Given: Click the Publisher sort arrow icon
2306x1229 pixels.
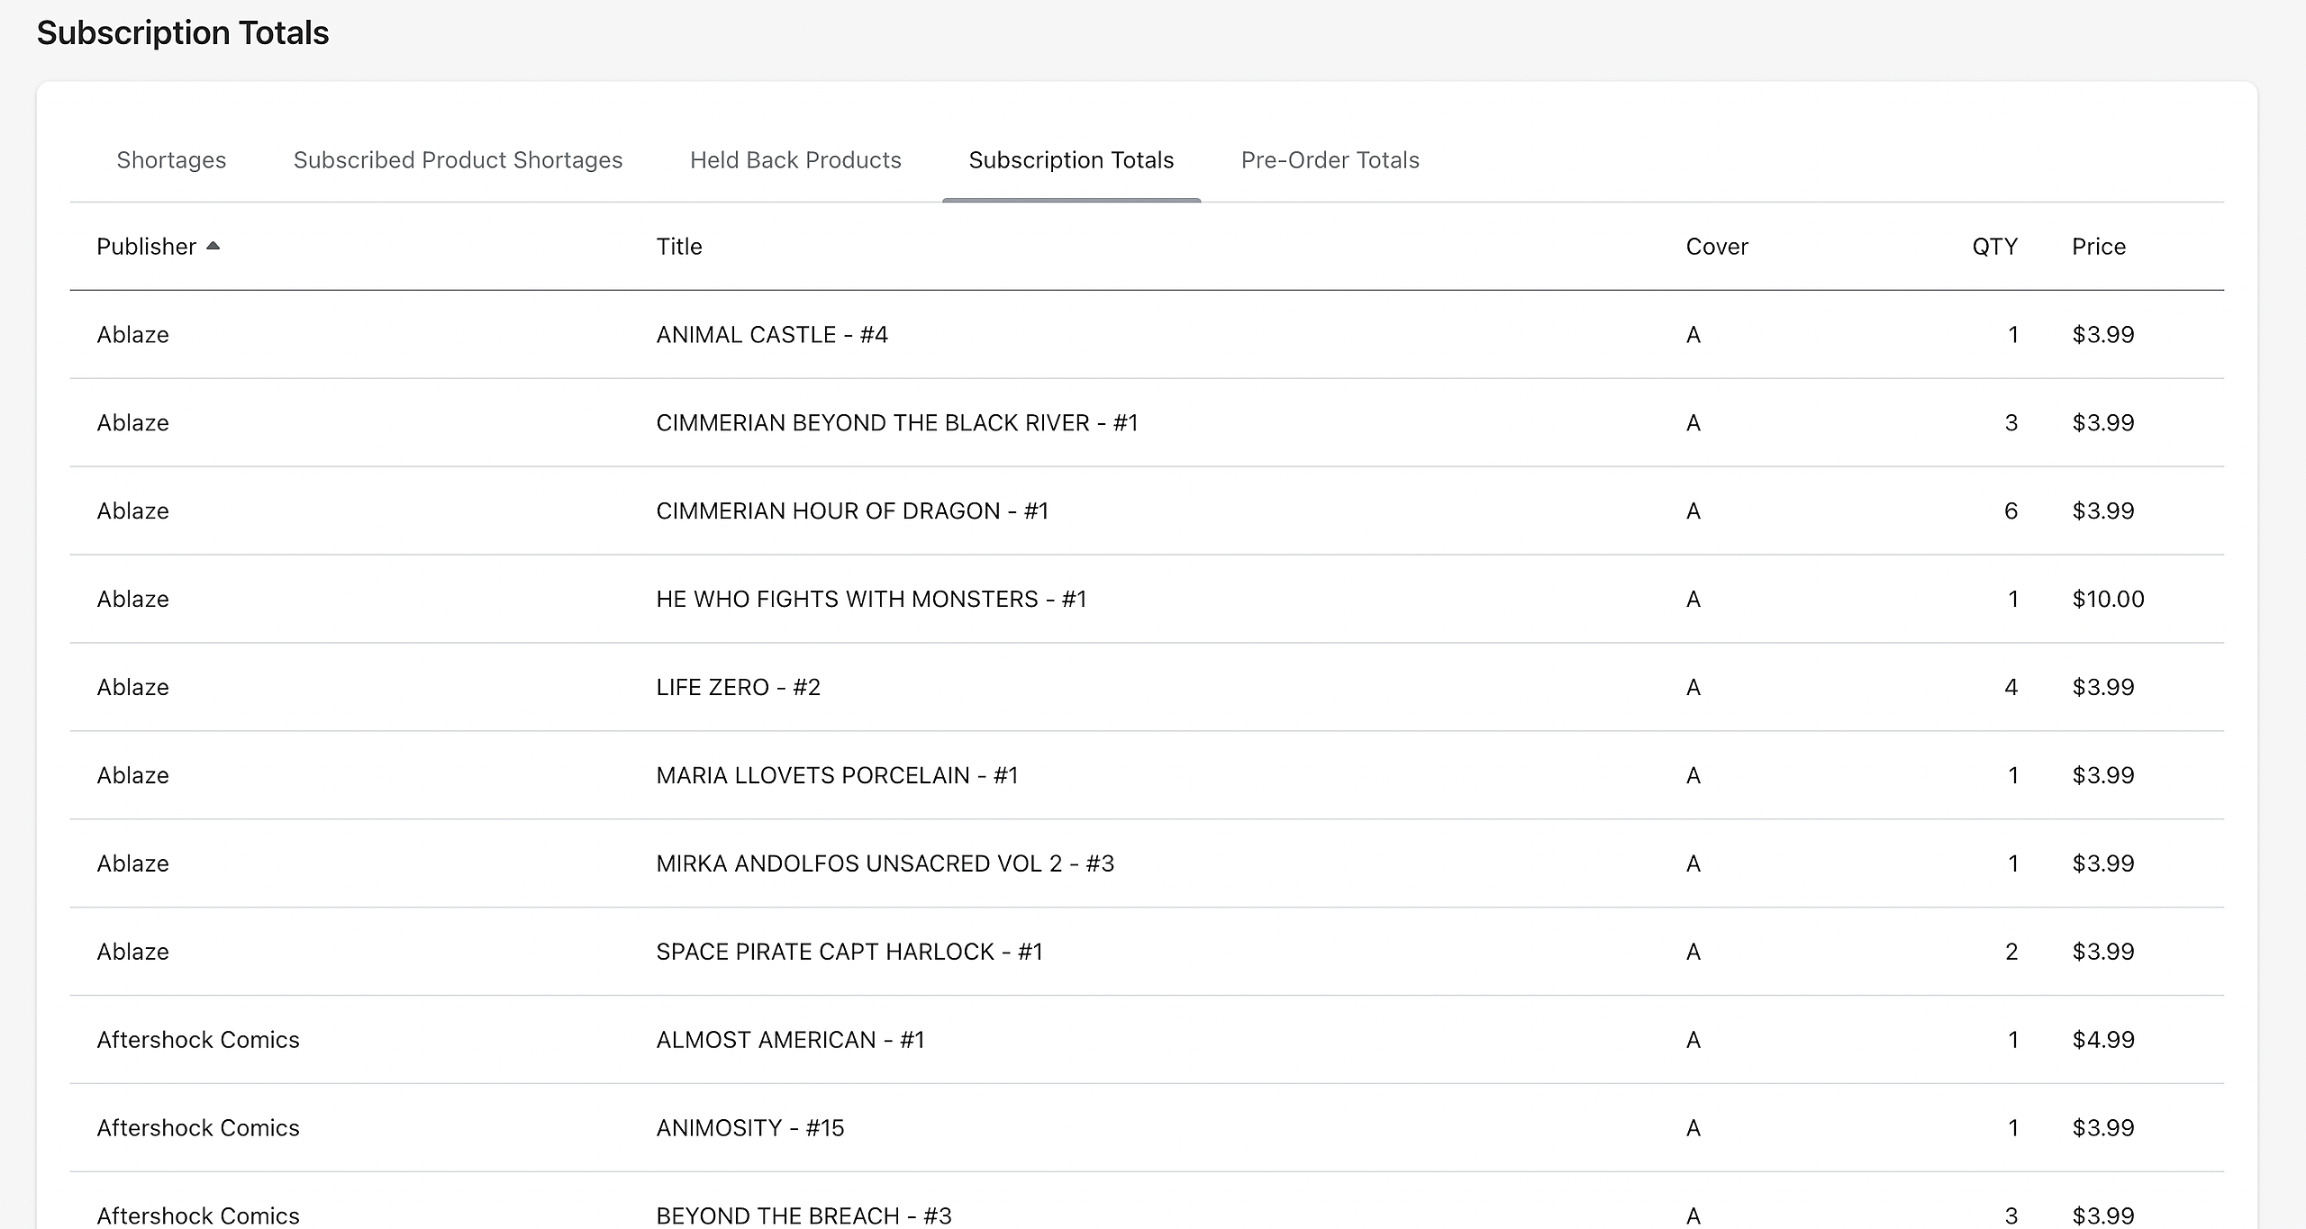Looking at the screenshot, I should (x=213, y=246).
